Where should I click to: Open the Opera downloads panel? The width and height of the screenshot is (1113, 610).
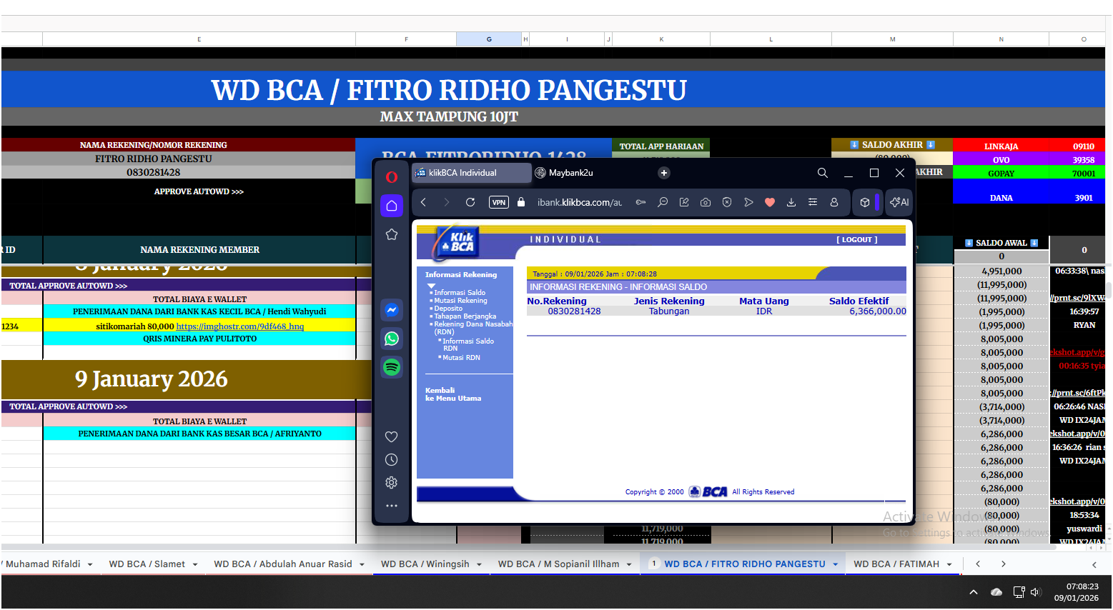tap(791, 202)
